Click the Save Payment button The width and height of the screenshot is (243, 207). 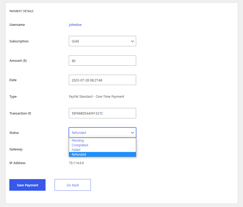point(27,185)
